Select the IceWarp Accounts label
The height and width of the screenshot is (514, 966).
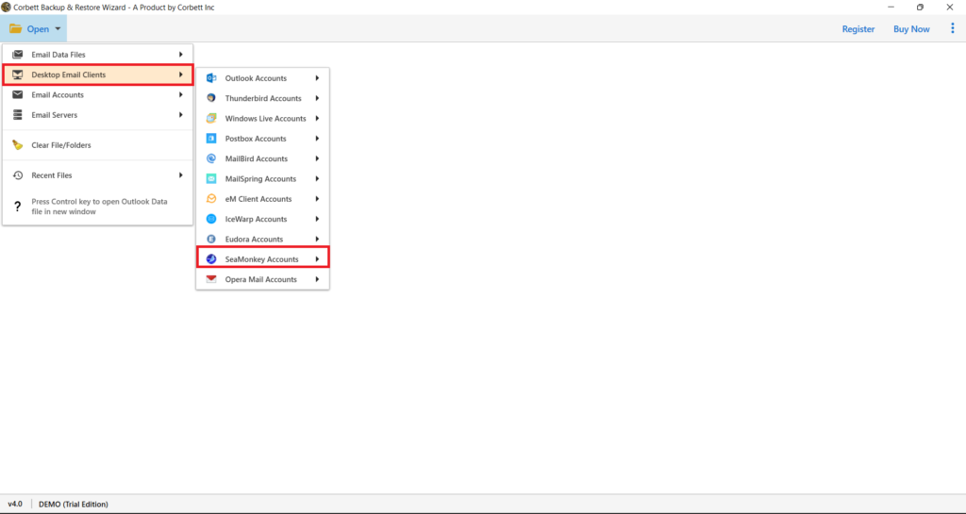click(x=256, y=219)
